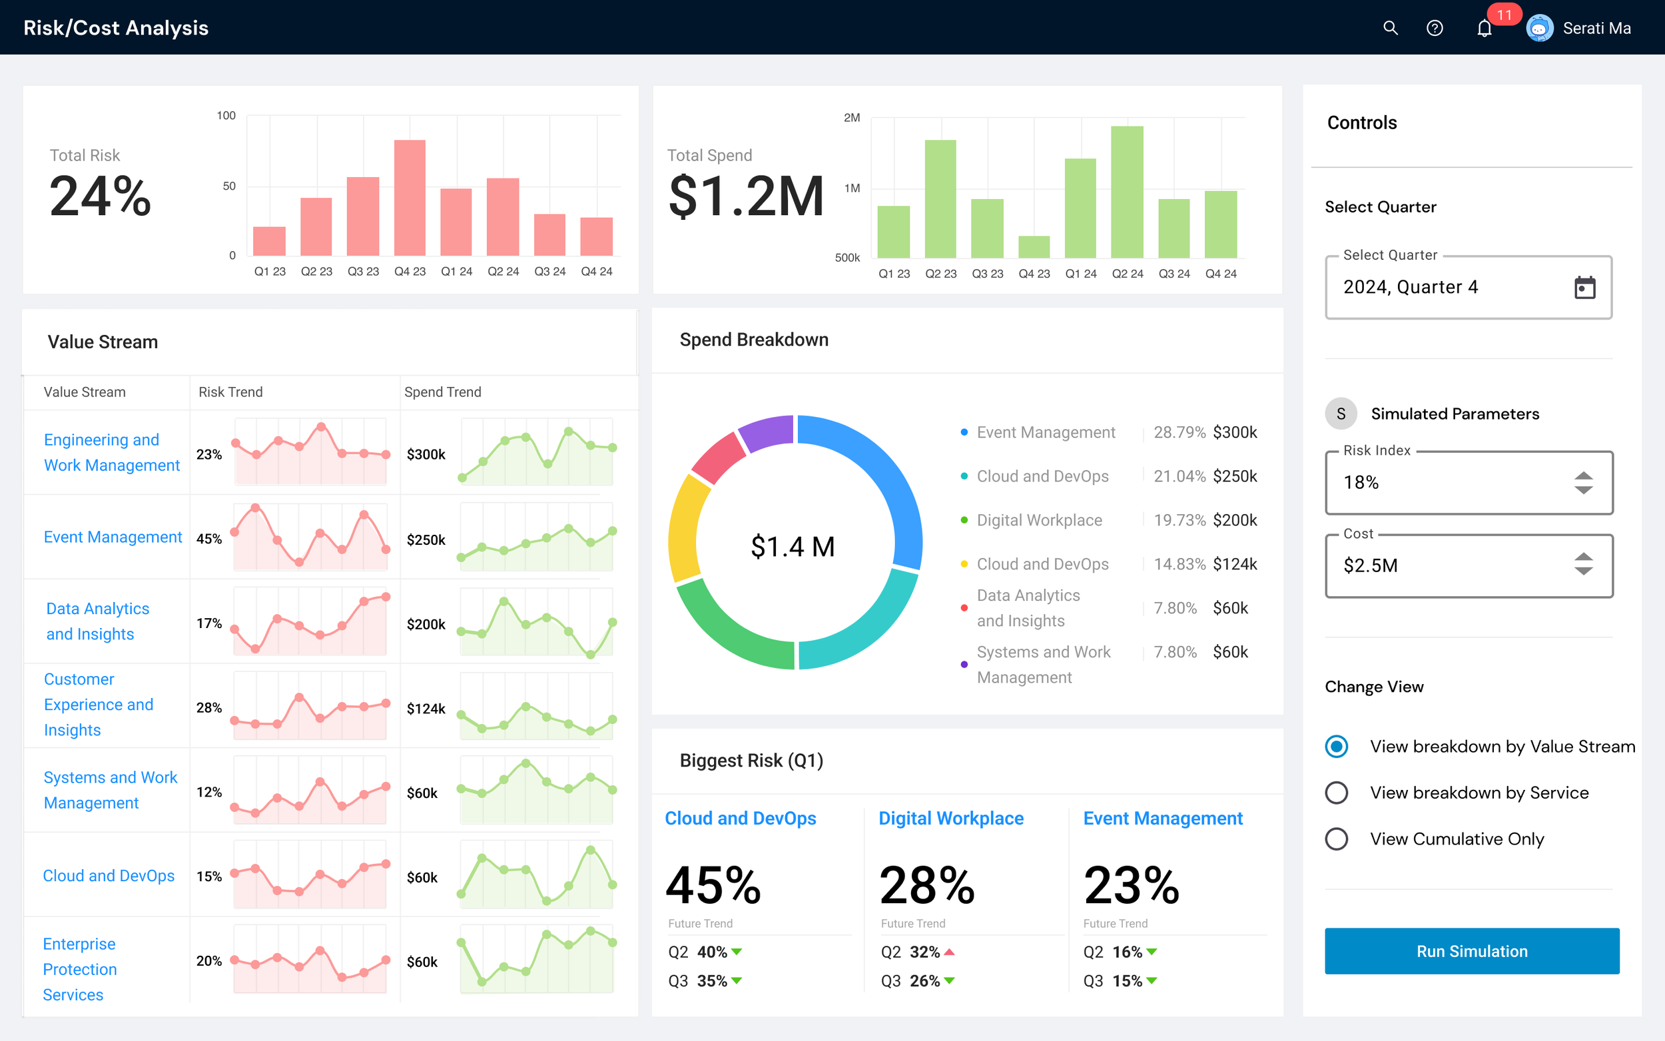Select View breakdown by Value Stream radio
This screenshot has height=1041, width=1665.
click(x=1337, y=747)
